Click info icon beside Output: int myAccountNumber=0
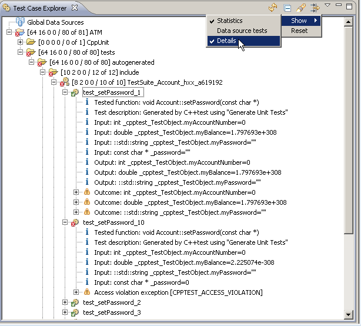361x326 pixels. click(87, 162)
